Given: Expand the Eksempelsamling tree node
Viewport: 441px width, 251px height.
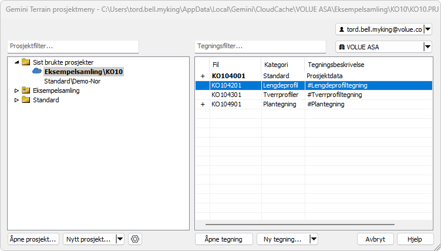Looking at the screenshot, I should (x=16, y=91).
